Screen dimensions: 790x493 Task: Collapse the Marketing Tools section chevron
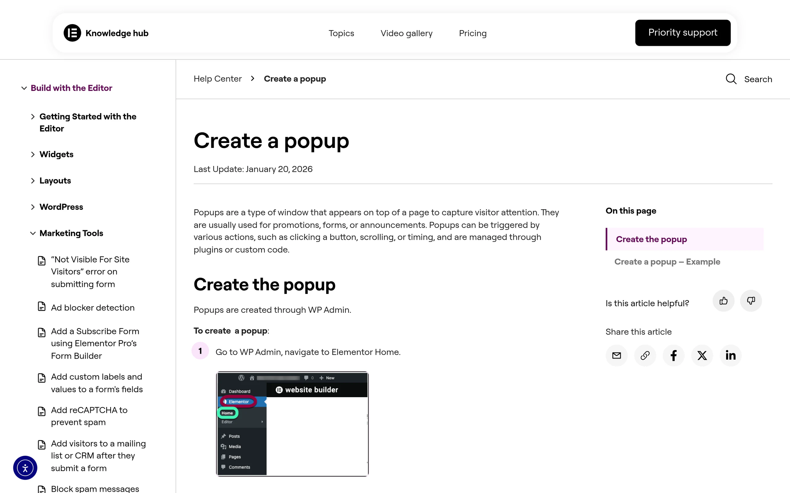(33, 234)
